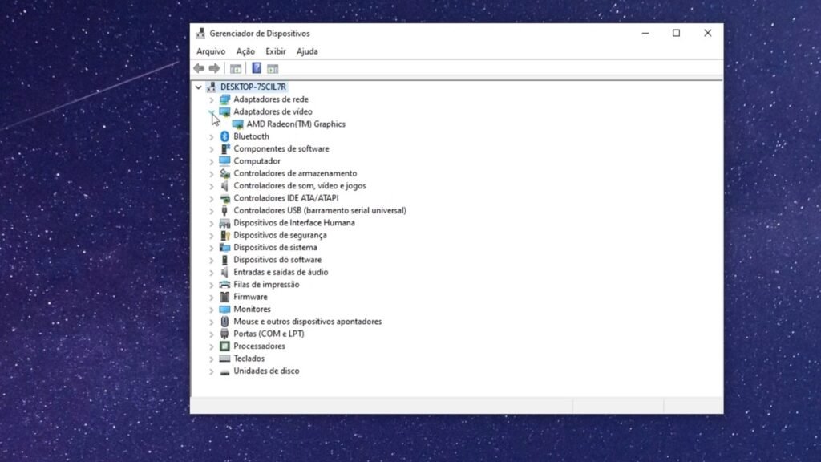Click the Back arrow toolbar icon

(199, 68)
